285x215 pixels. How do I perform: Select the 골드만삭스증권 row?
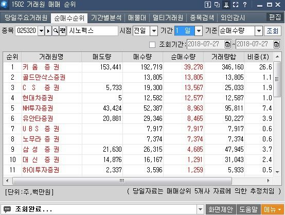pyautogui.click(x=138, y=78)
